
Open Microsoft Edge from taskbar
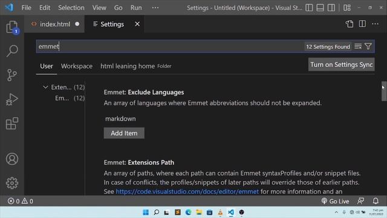tap(188, 212)
